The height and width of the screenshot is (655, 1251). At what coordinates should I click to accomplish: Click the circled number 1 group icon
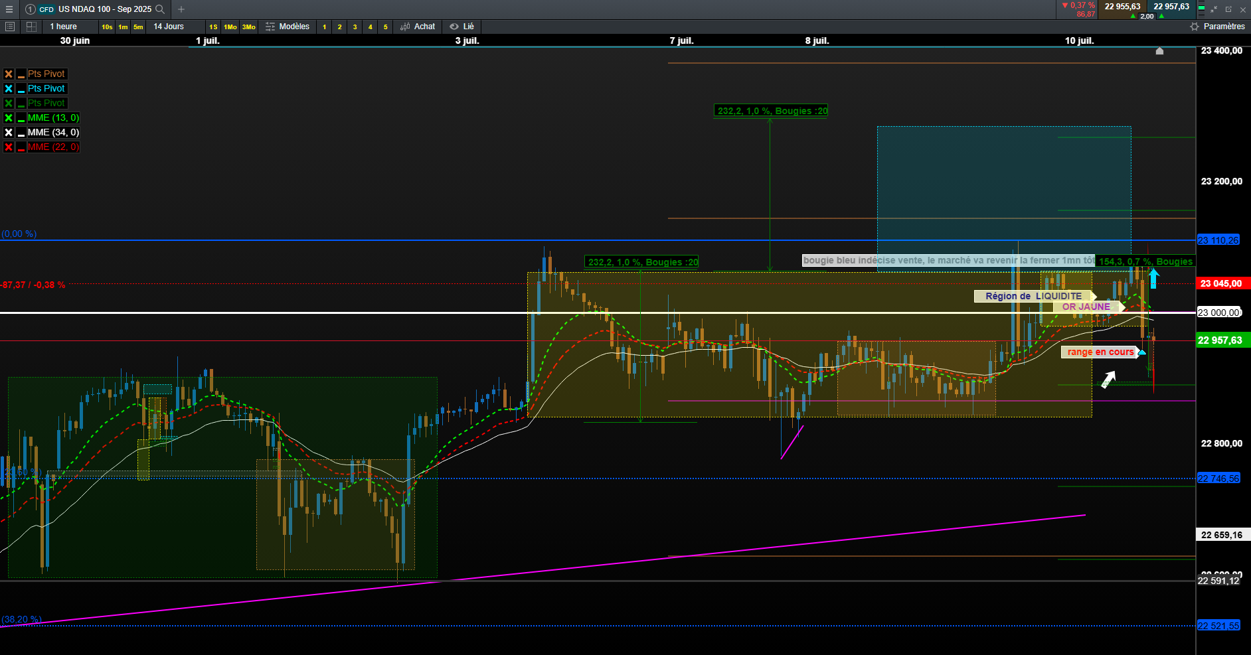click(31, 9)
